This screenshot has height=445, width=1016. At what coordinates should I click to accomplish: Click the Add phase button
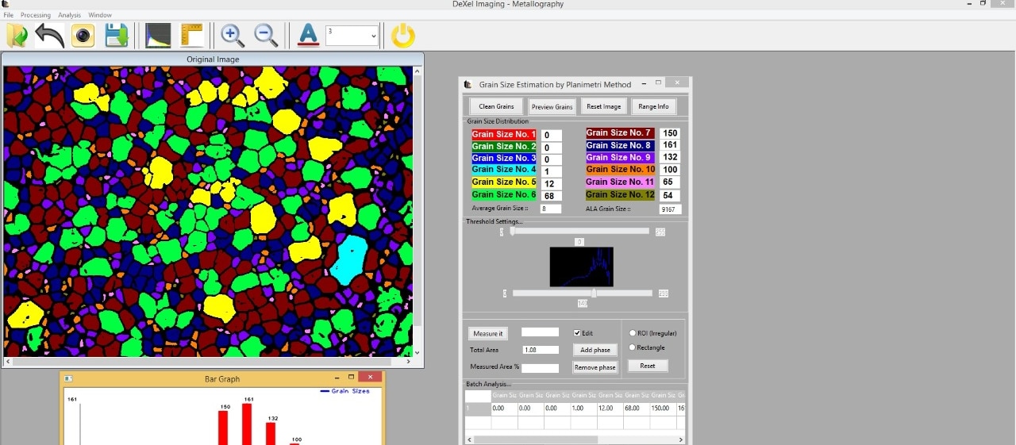coord(595,350)
